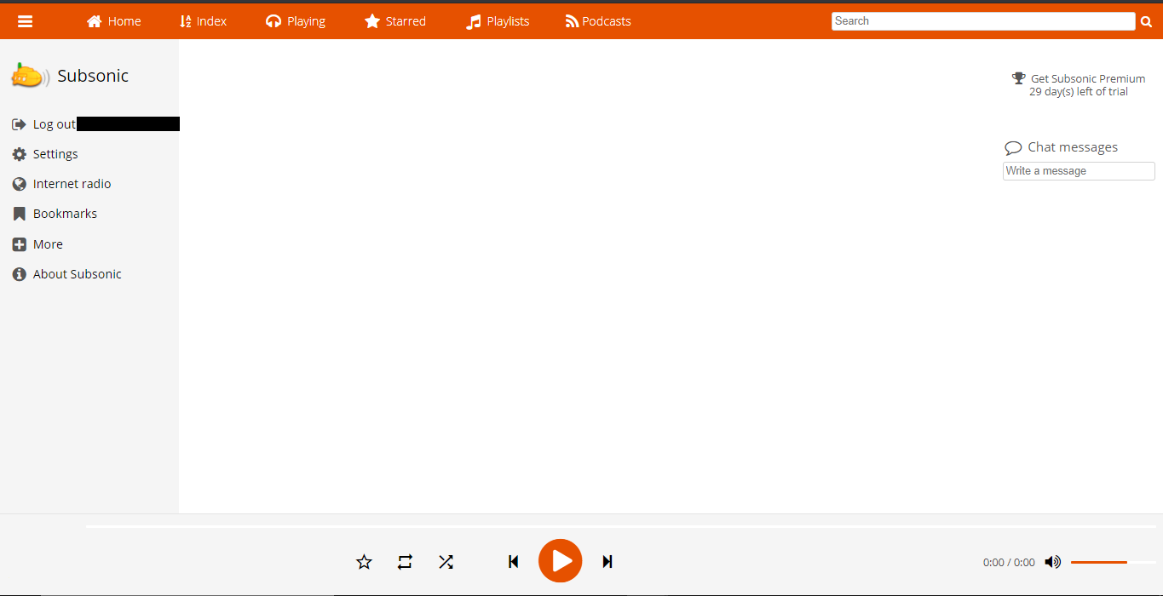Star the current song
The image size is (1163, 596).
[x=364, y=562]
